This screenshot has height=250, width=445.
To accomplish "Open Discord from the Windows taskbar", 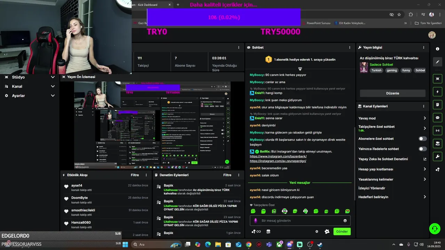I will 290,244.
